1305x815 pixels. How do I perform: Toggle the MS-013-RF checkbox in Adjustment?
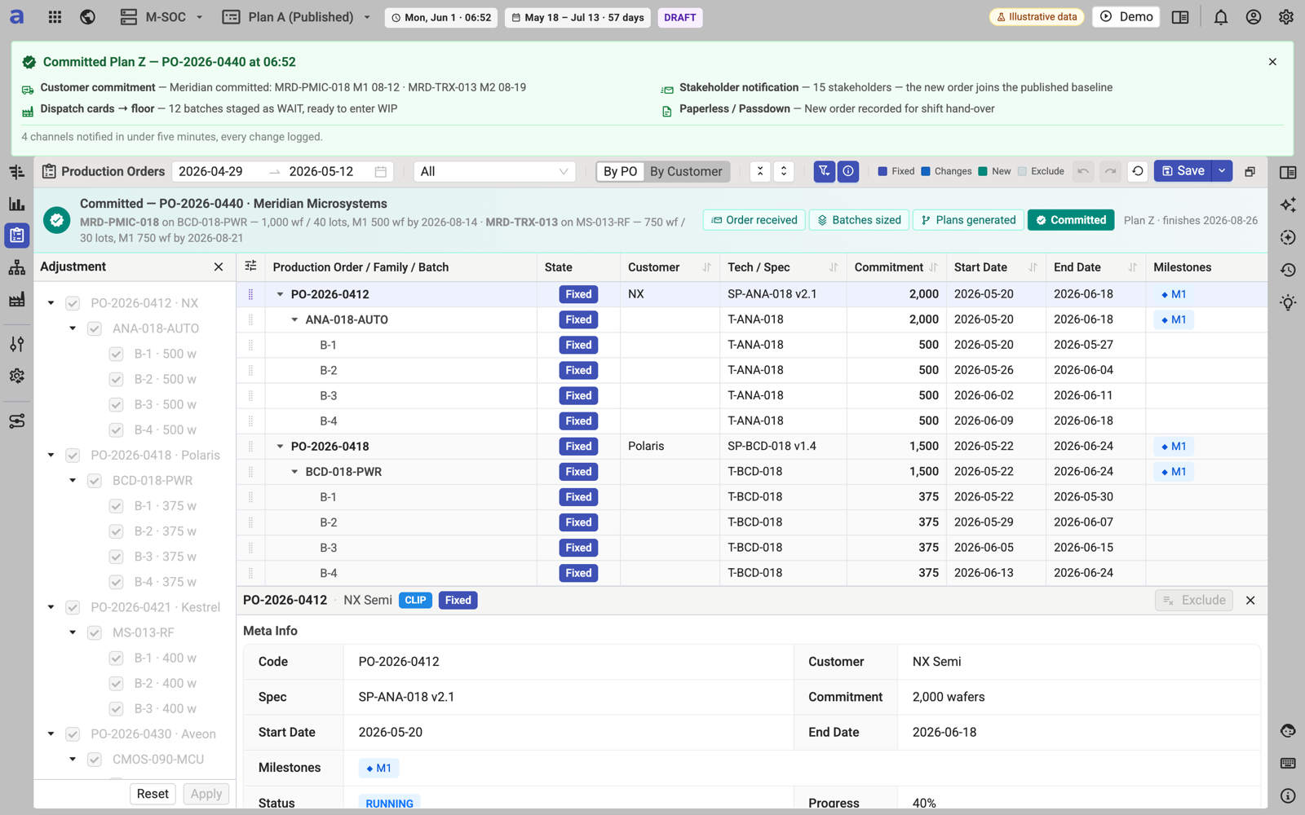tap(95, 633)
